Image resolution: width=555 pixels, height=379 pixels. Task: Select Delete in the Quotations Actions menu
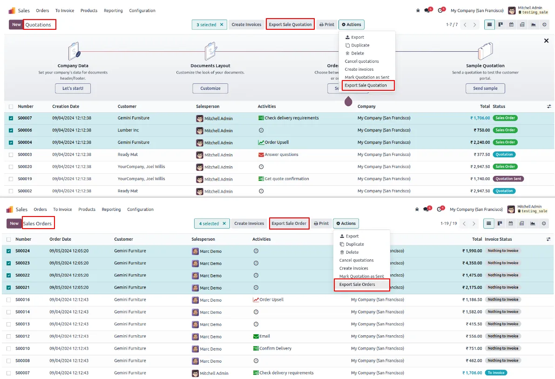pos(354,53)
